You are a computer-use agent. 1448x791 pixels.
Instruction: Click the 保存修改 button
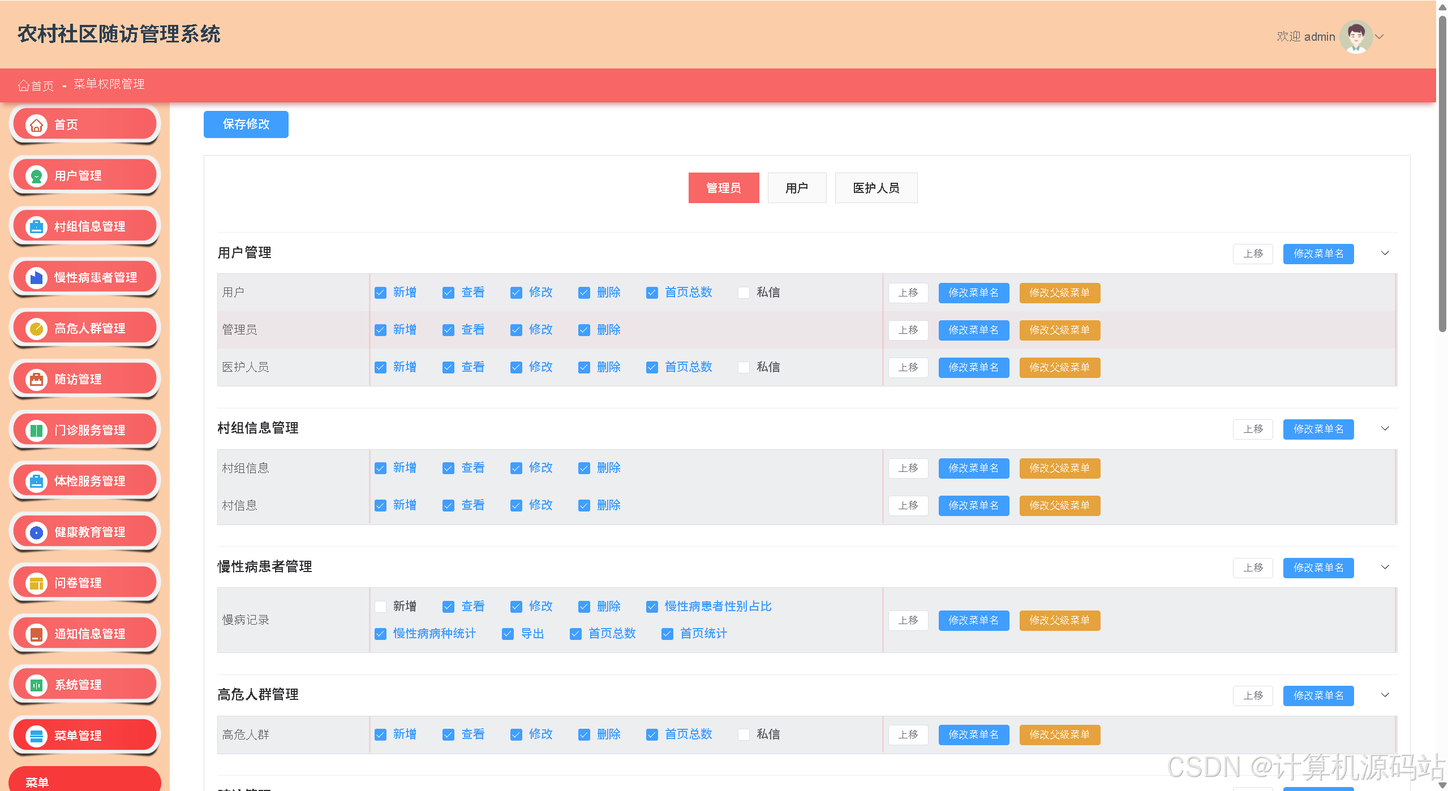click(x=246, y=124)
